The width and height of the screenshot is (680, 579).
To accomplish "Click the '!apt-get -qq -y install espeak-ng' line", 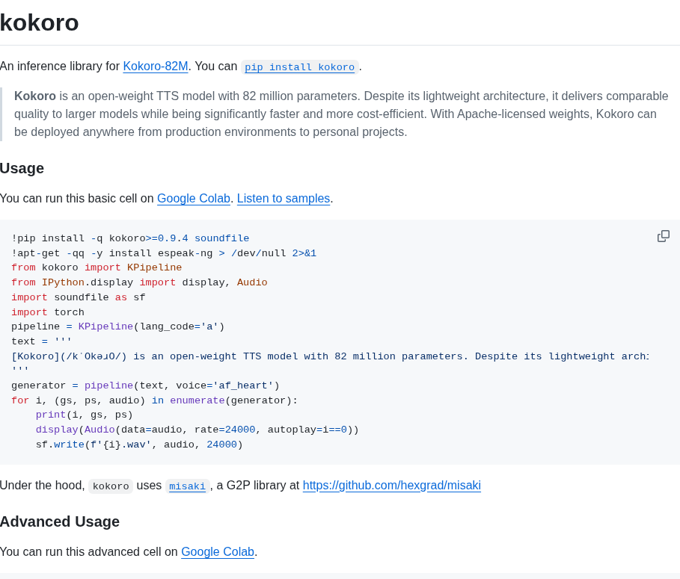I will [x=164, y=253].
